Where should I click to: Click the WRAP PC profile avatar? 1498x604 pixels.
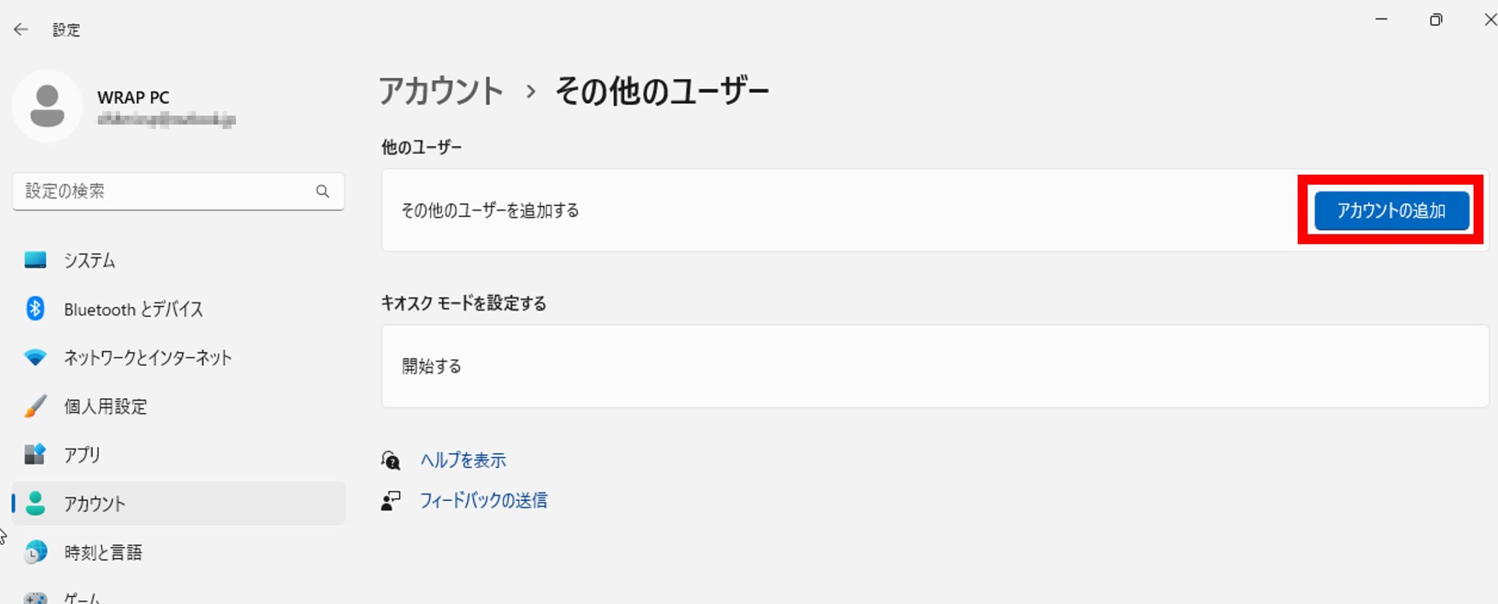click(x=47, y=106)
